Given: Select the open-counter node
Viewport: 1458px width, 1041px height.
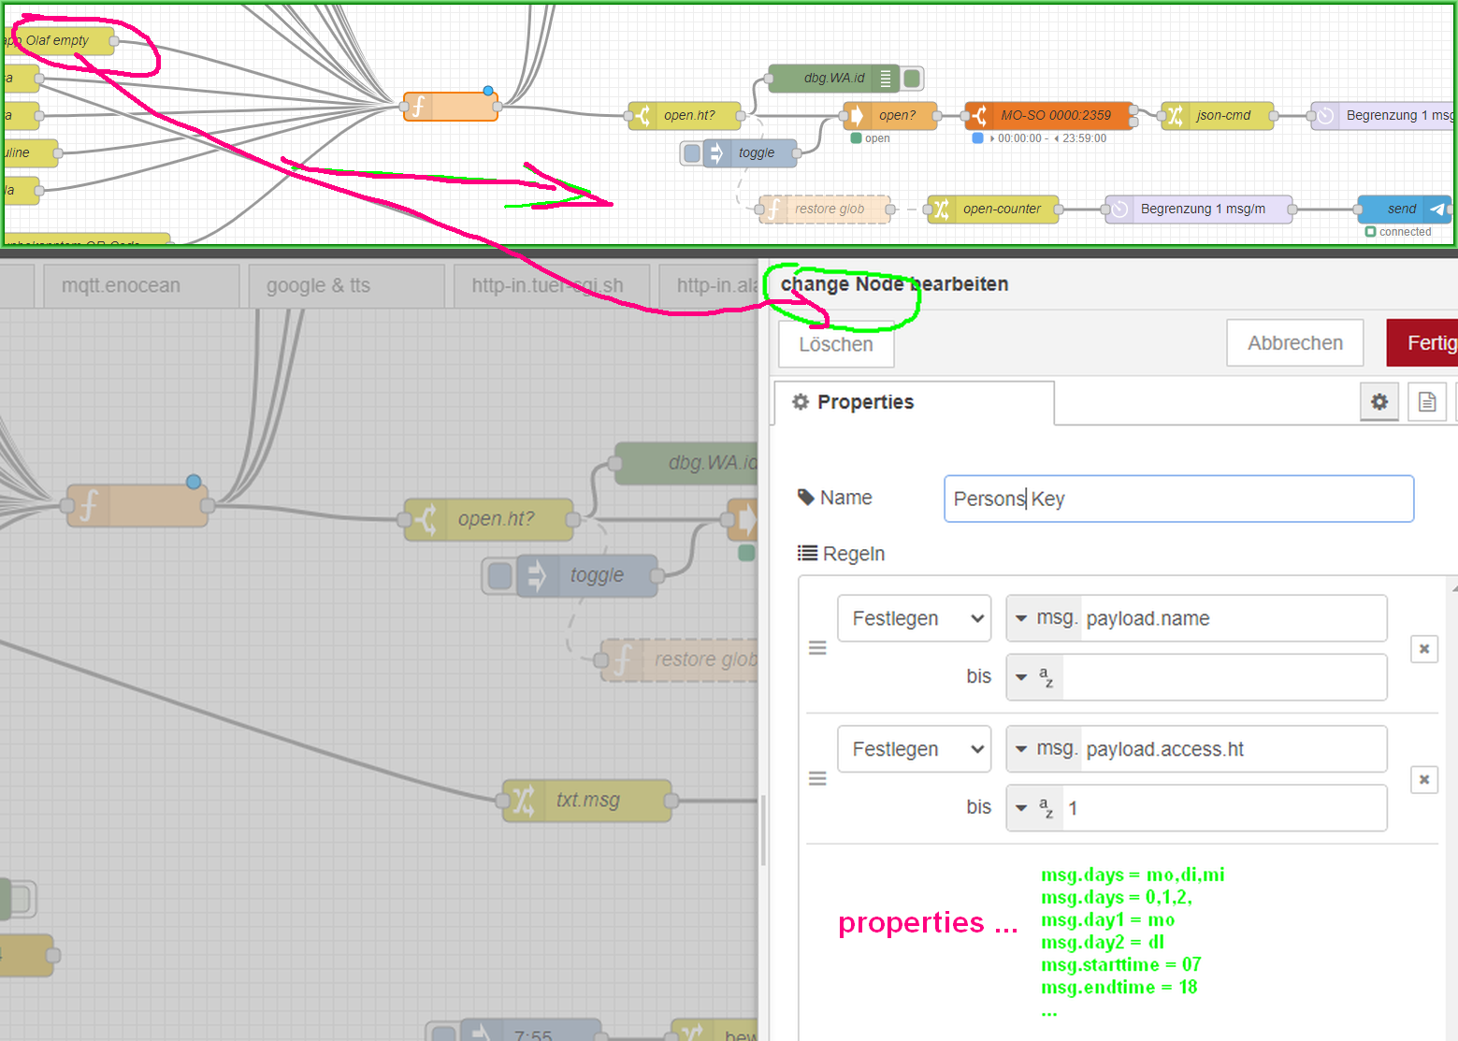Looking at the screenshot, I should pos(993,209).
